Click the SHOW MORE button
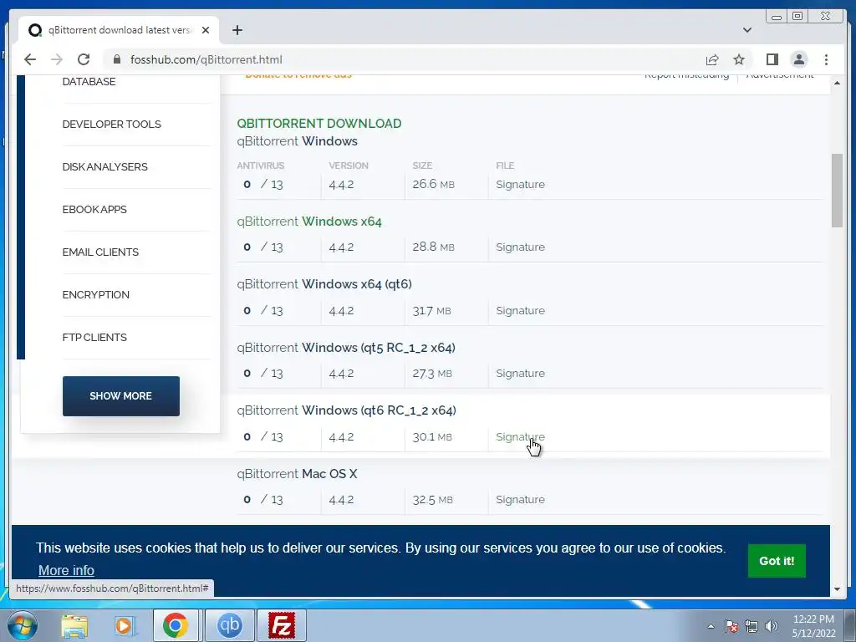Viewport: 856px width, 642px height. [x=120, y=395]
